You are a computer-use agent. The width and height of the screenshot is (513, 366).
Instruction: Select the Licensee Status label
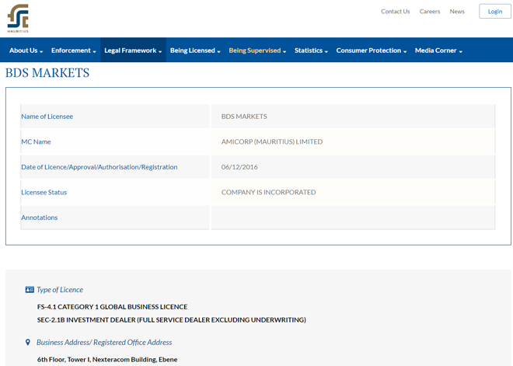(44, 192)
